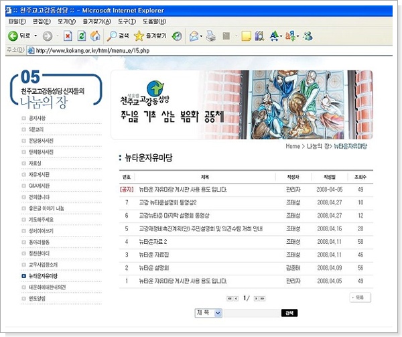Open 성서이어쓰기 in the sidebar menu

point(41,231)
